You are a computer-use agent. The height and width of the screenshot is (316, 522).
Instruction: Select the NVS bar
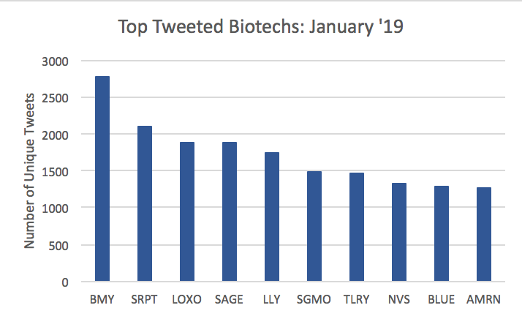click(x=399, y=232)
